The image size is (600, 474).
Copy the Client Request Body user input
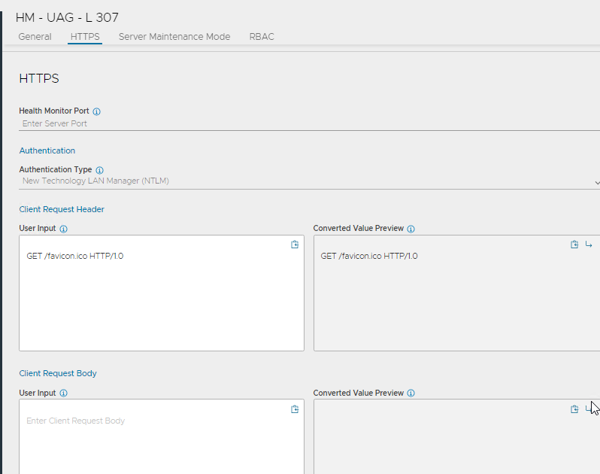click(x=295, y=409)
